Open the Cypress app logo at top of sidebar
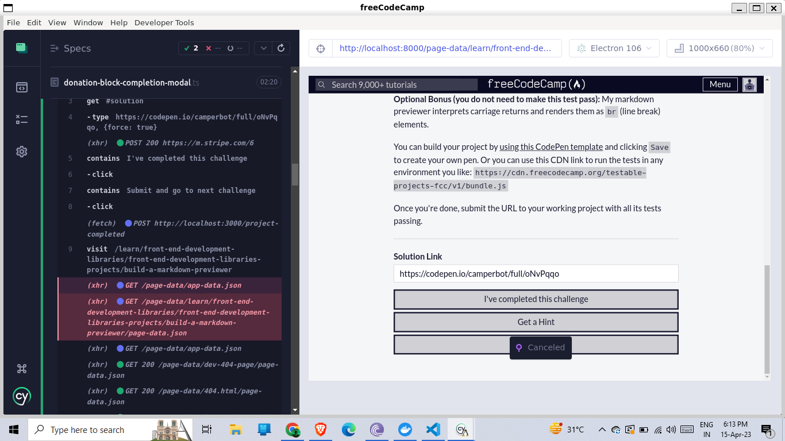 pos(21,48)
